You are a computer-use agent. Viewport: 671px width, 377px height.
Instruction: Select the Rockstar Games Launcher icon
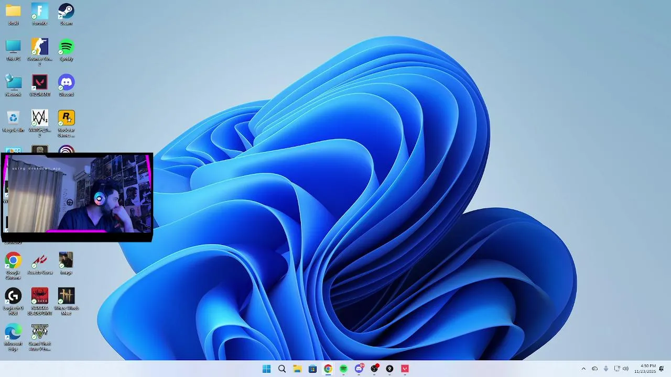pyautogui.click(x=66, y=124)
